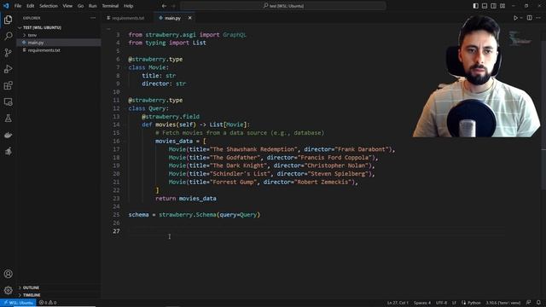546x307 pixels.
Task: Click 'schema' on line 25
Action: (x=138, y=215)
